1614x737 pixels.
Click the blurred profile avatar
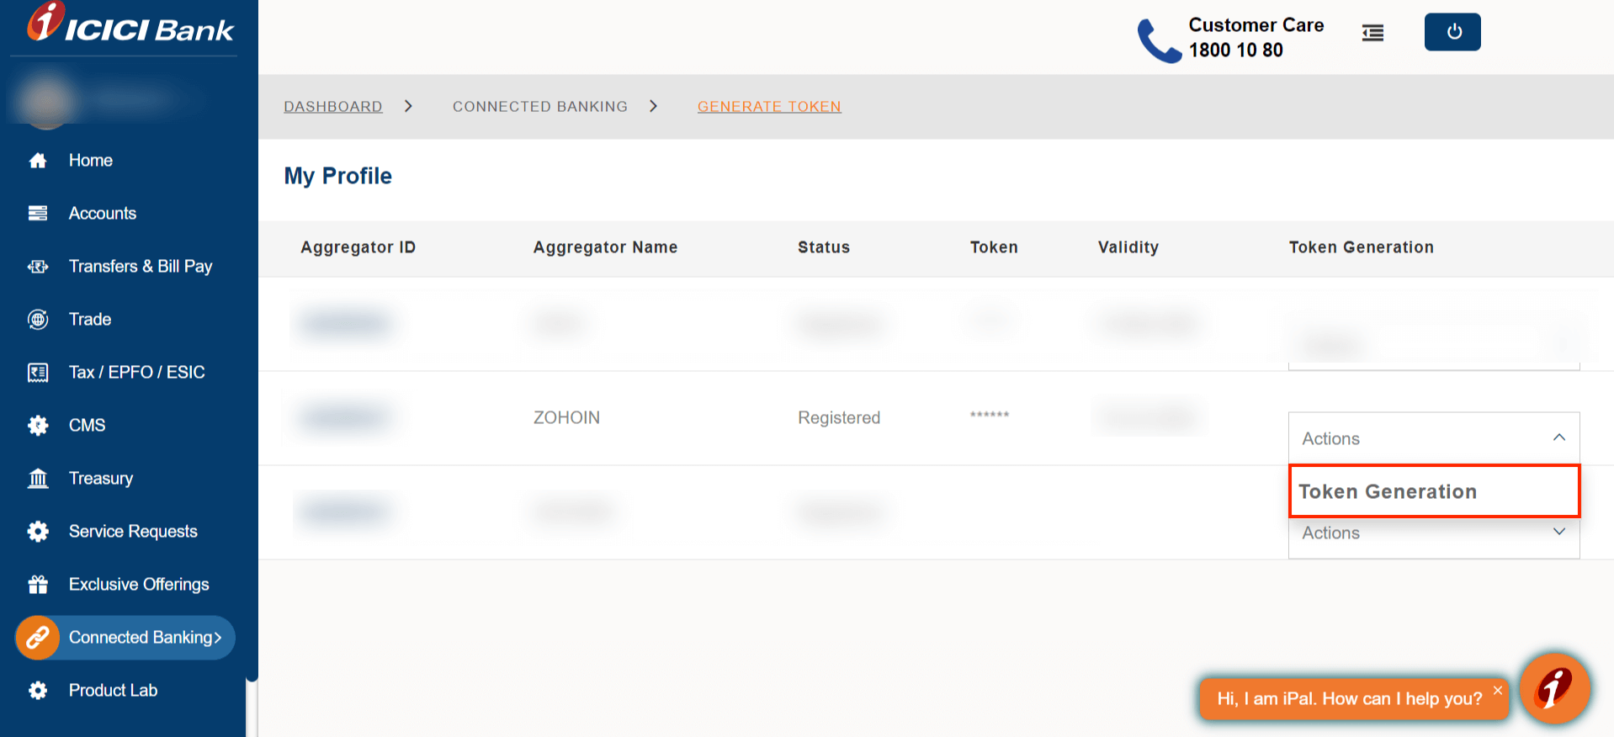point(47,101)
